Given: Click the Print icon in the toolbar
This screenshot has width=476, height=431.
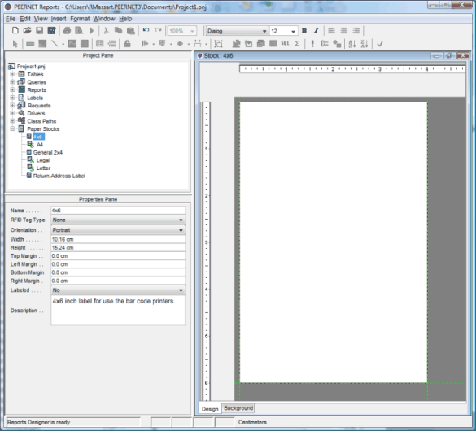Looking at the screenshot, I should pos(67,30).
